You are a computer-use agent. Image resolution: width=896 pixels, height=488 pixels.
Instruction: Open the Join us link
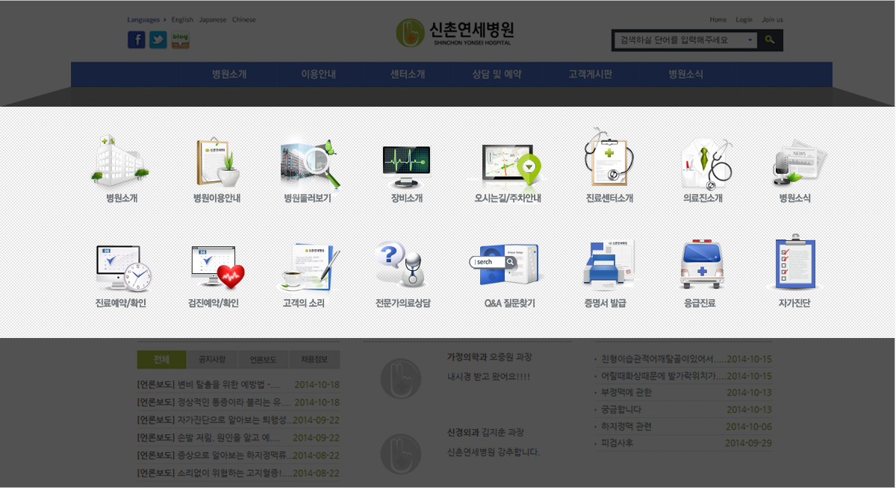coord(773,19)
